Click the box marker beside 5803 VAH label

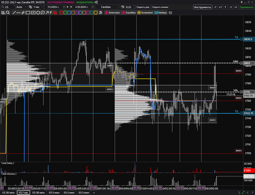click(241, 63)
